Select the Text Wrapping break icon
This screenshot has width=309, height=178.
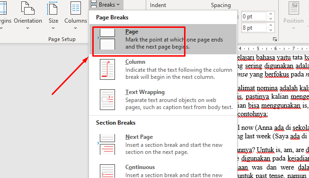107,100
